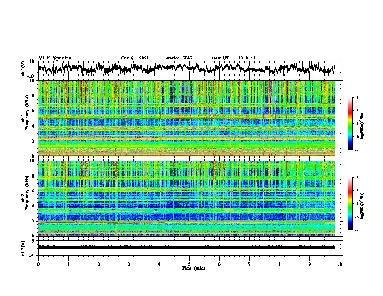Click the "4" frequency tick of ch.2 spectrogram
This screenshot has height=296, width=383.
coord(33,206)
